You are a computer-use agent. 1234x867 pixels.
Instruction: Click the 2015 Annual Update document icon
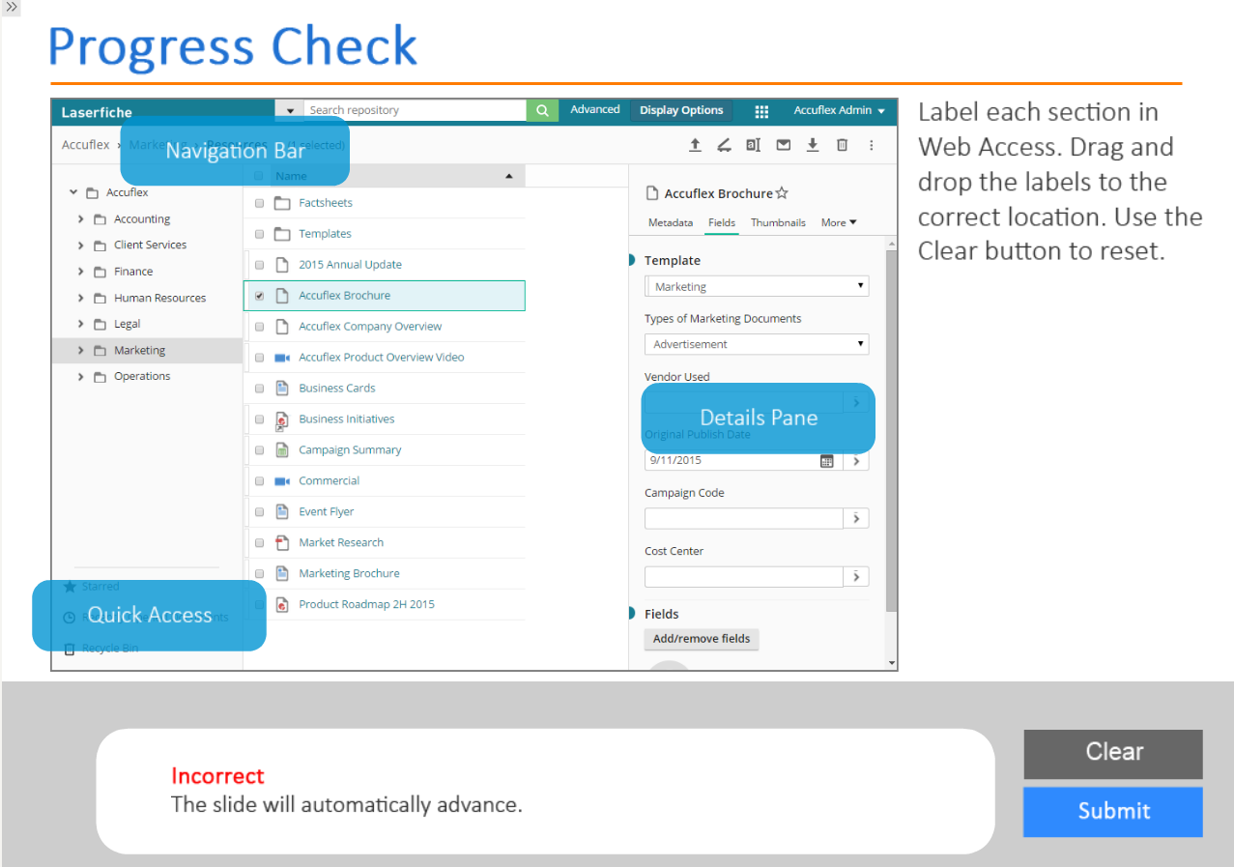point(282,265)
